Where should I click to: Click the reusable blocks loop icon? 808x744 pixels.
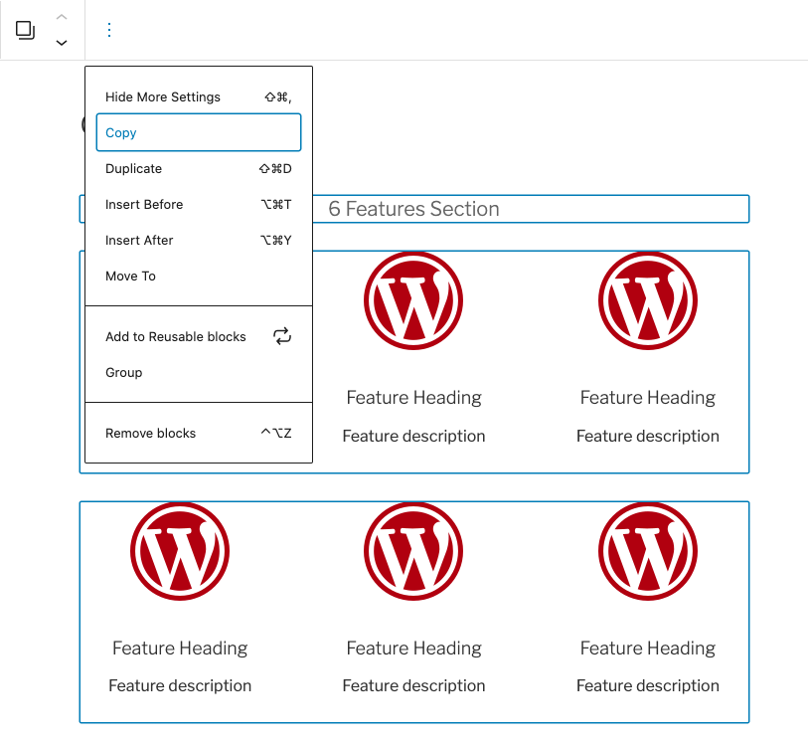pyautogui.click(x=282, y=336)
